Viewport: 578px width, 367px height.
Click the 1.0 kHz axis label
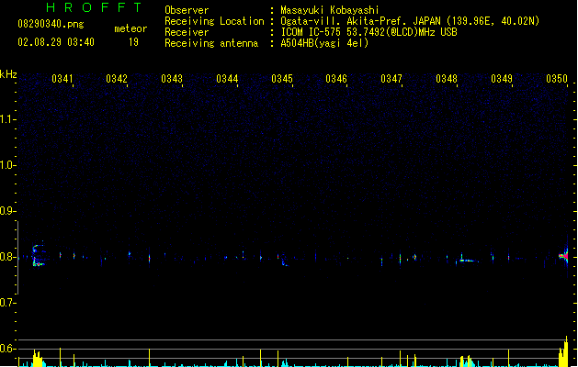pyautogui.click(x=7, y=165)
